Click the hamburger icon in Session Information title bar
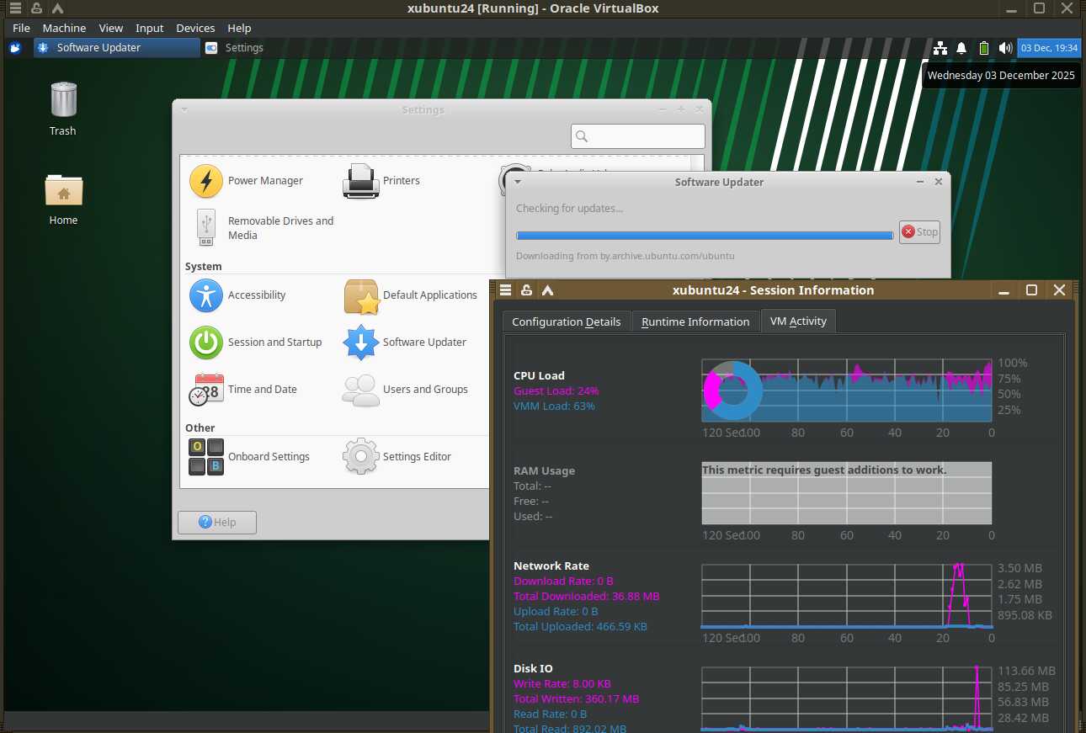Viewport: 1086px width, 733px height. (x=505, y=290)
